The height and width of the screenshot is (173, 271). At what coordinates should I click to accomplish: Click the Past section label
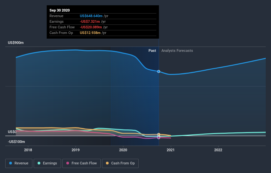click(x=152, y=51)
